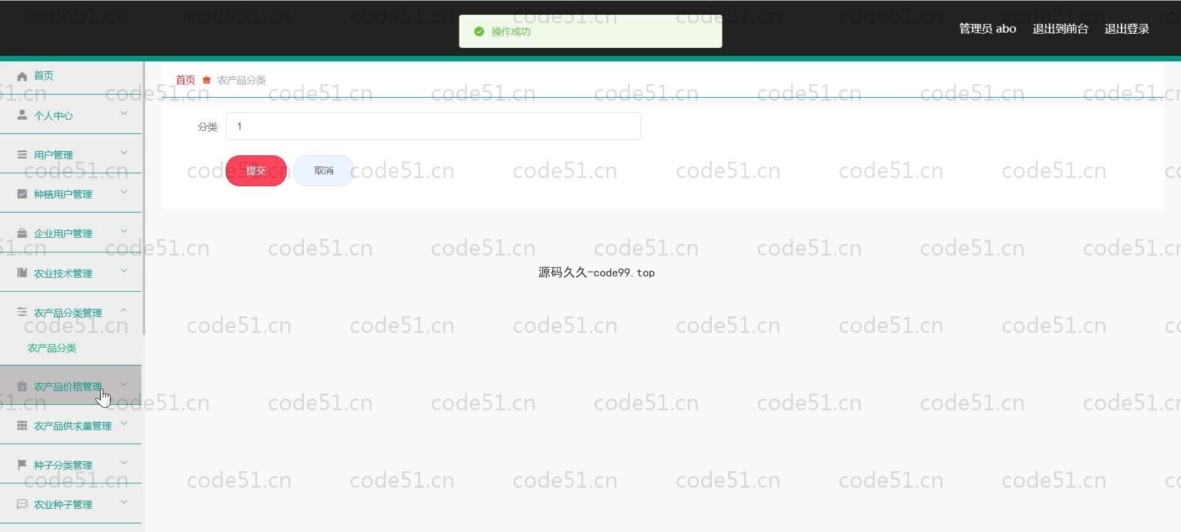Image resolution: width=1181 pixels, height=532 pixels.
Task: Submit the form with 提交 button
Action: coord(256,171)
